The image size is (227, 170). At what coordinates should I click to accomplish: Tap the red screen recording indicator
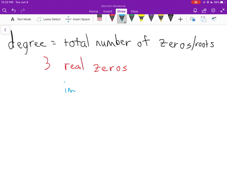[x=196, y=2]
